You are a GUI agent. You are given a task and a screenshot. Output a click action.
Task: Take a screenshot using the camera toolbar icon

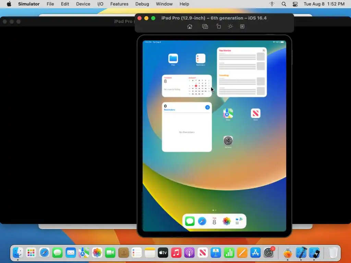[x=205, y=27]
